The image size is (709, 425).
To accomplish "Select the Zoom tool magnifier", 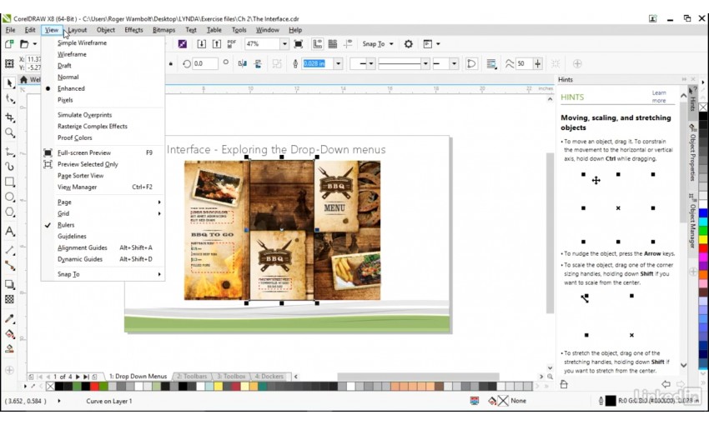I will [x=10, y=132].
